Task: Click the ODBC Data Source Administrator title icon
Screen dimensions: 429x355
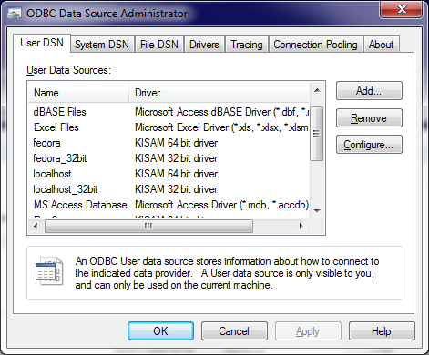Action: [x=15, y=14]
